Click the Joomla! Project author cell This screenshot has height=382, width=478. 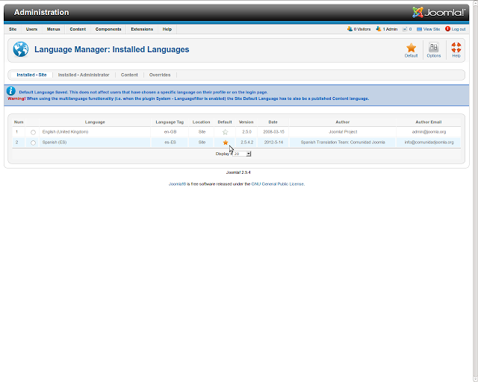pos(343,132)
